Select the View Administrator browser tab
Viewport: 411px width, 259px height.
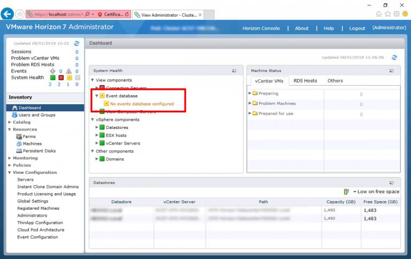point(168,15)
